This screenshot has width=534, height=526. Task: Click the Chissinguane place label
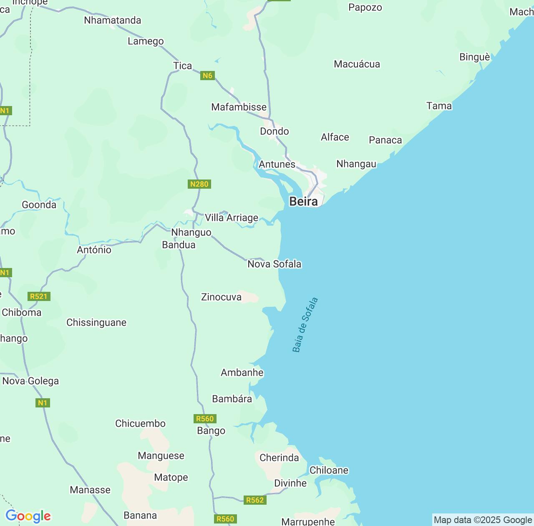(96, 322)
